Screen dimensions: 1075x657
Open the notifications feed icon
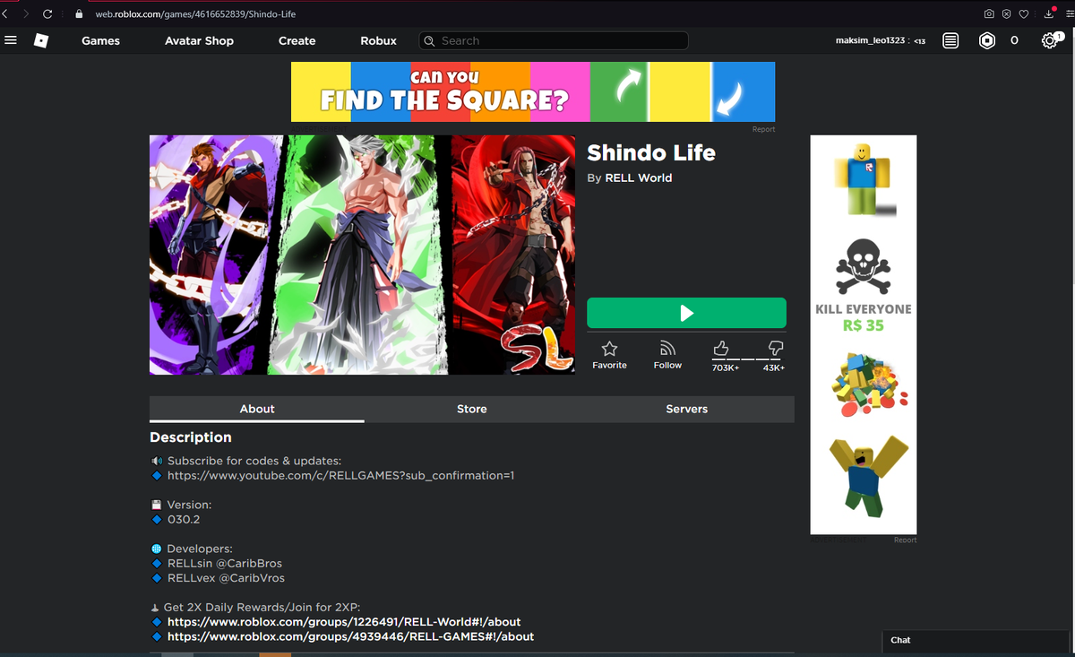[x=950, y=40]
